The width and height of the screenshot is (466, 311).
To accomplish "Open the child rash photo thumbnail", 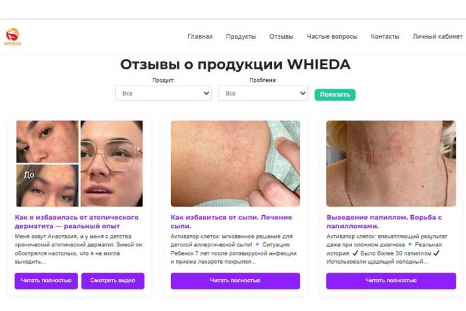I will pos(236,163).
